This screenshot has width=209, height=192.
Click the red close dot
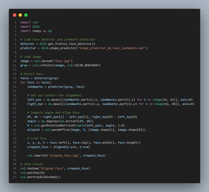click(x=15, y=15)
